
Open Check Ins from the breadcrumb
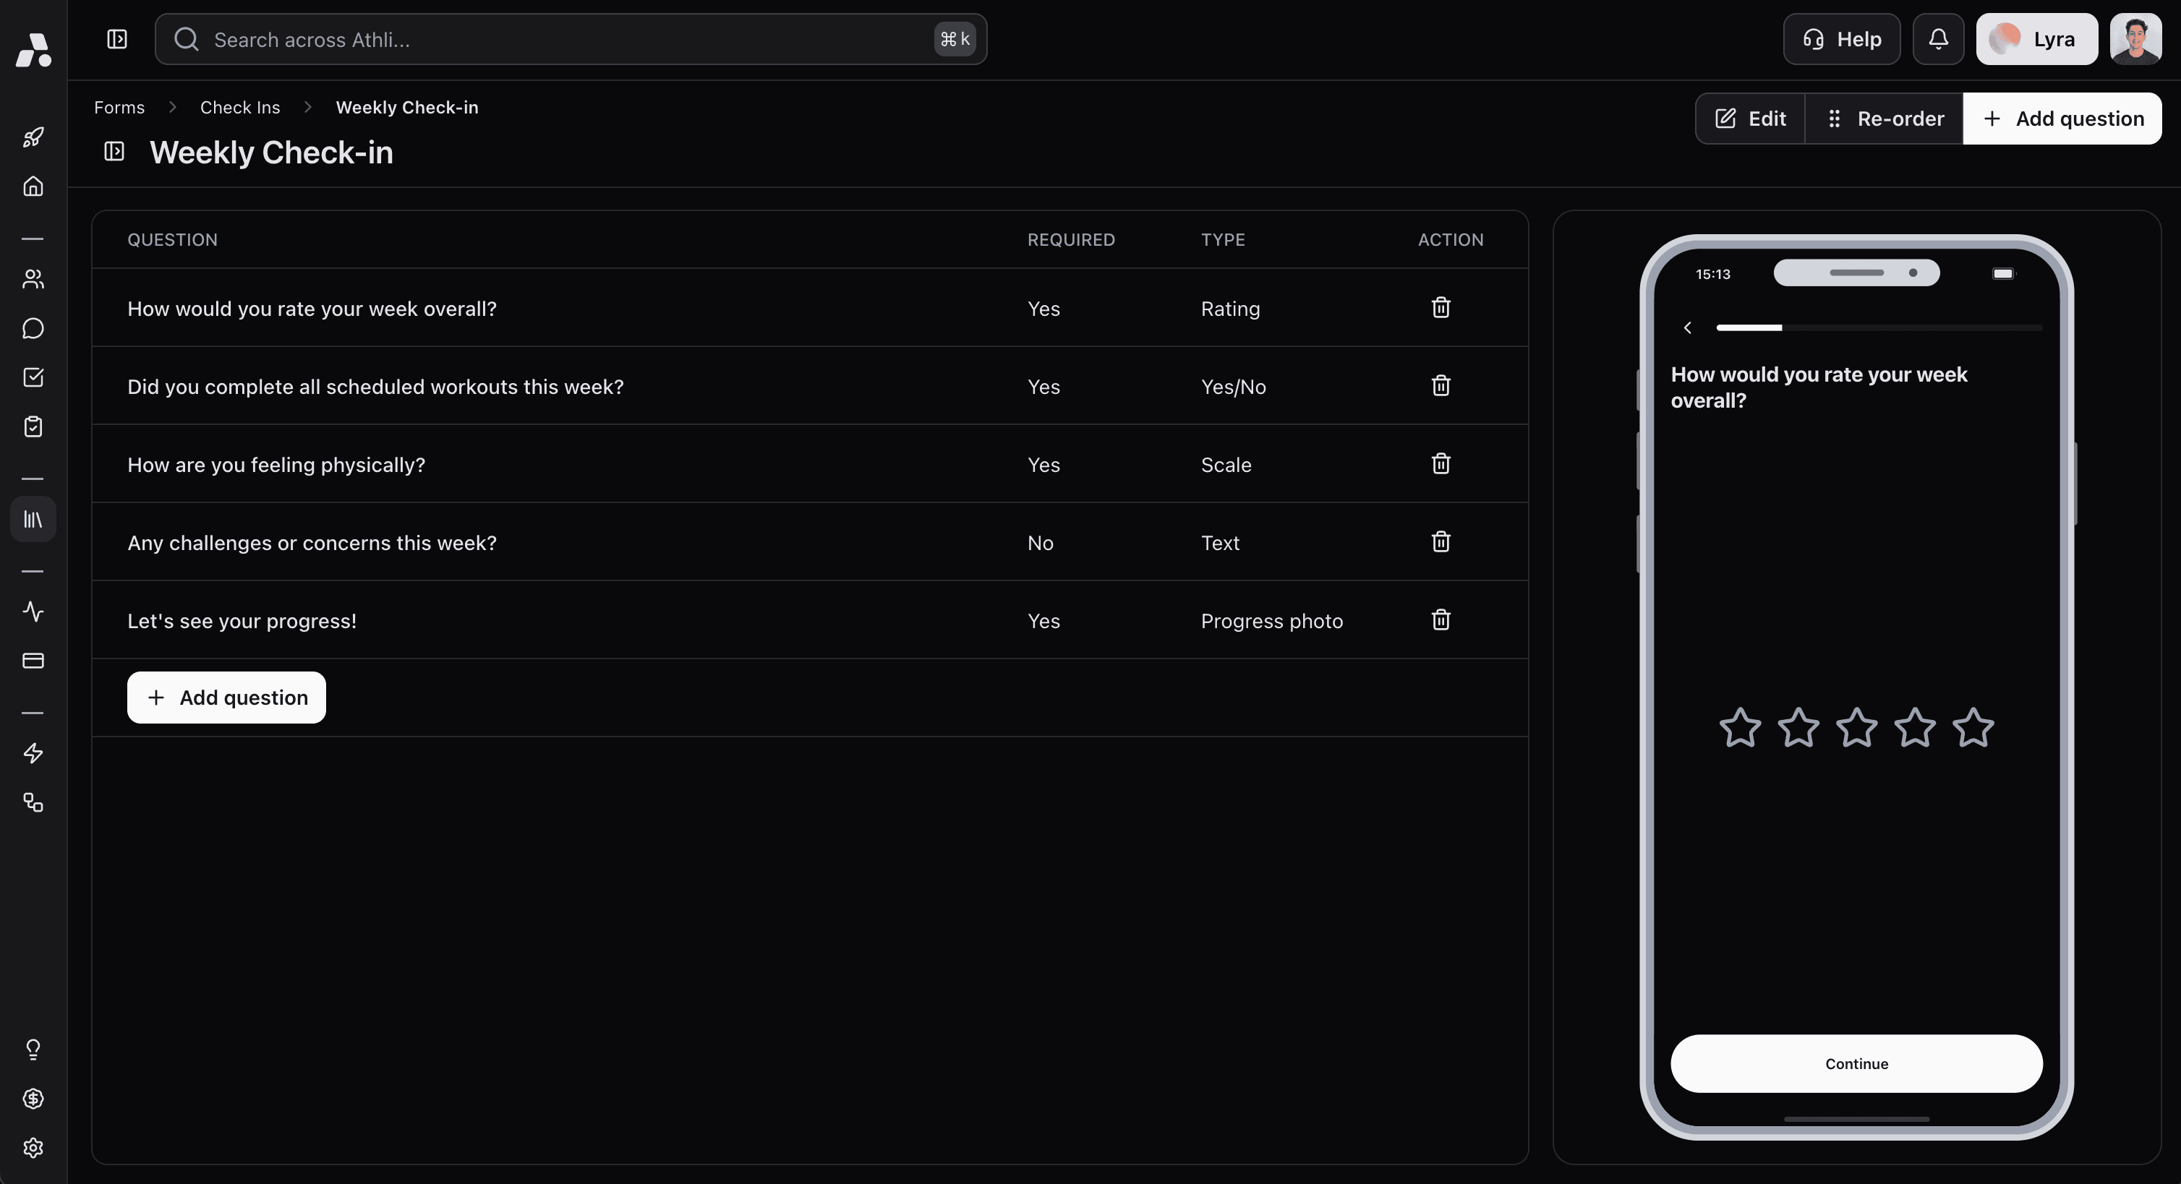pyautogui.click(x=239, y=107)
